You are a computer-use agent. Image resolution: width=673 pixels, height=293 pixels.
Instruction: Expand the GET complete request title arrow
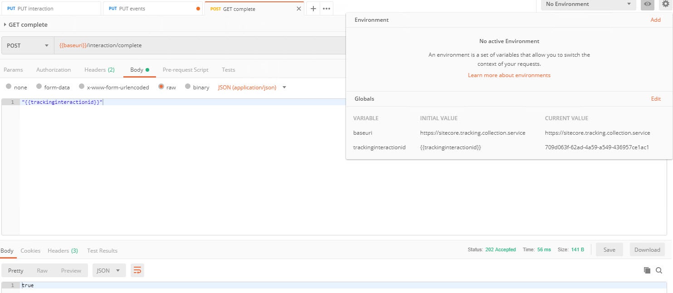coord(5,24)
